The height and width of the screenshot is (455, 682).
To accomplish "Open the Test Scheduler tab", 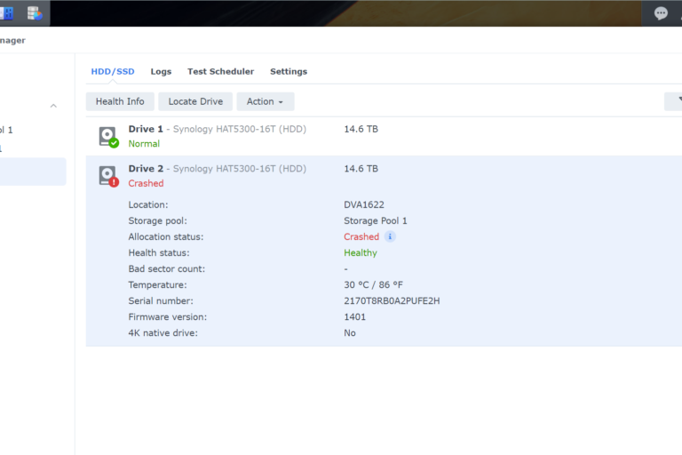I will click(x=220, y=71).
